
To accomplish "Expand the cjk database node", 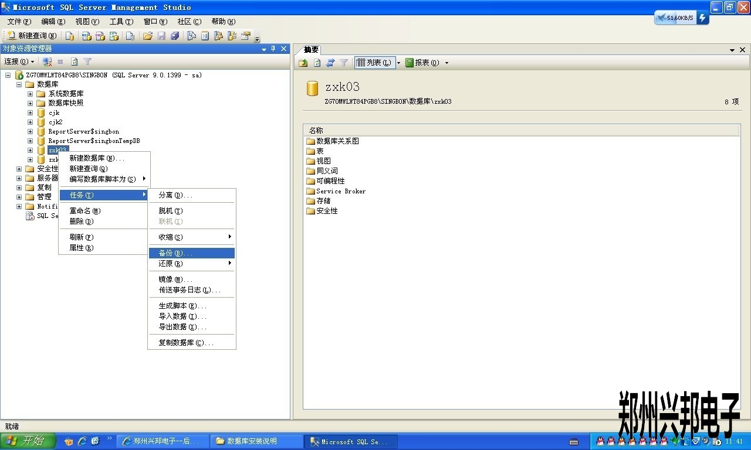I will 30,112.
